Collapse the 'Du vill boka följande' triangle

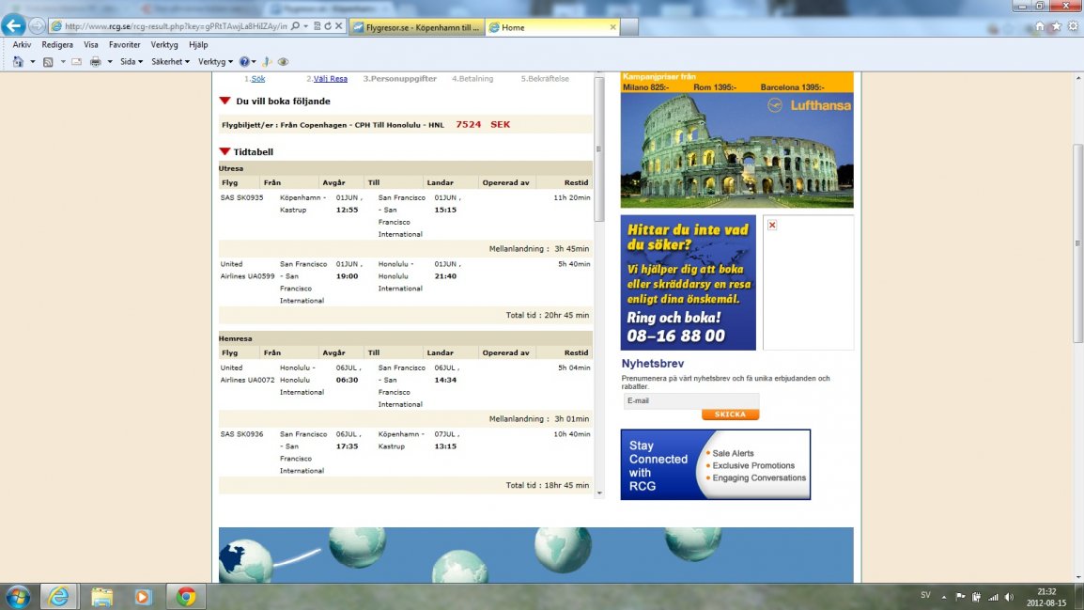tap(225, 101)
